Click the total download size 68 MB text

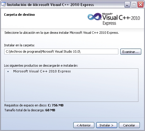tap(50, 110)
